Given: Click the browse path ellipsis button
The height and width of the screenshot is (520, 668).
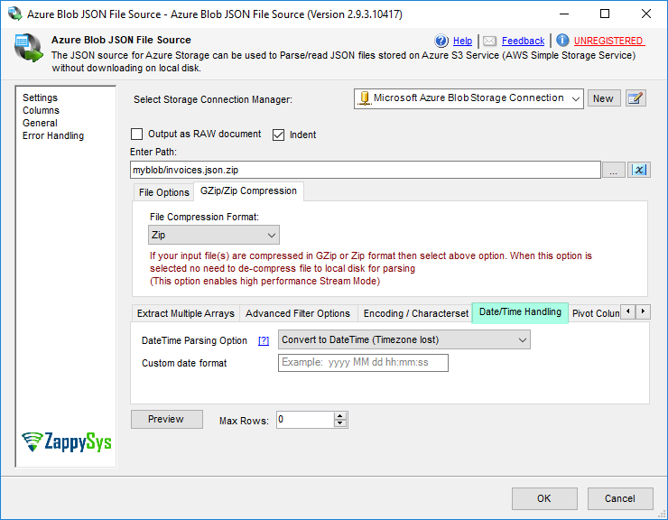Looking at the screenshot, I should point(614,170).
